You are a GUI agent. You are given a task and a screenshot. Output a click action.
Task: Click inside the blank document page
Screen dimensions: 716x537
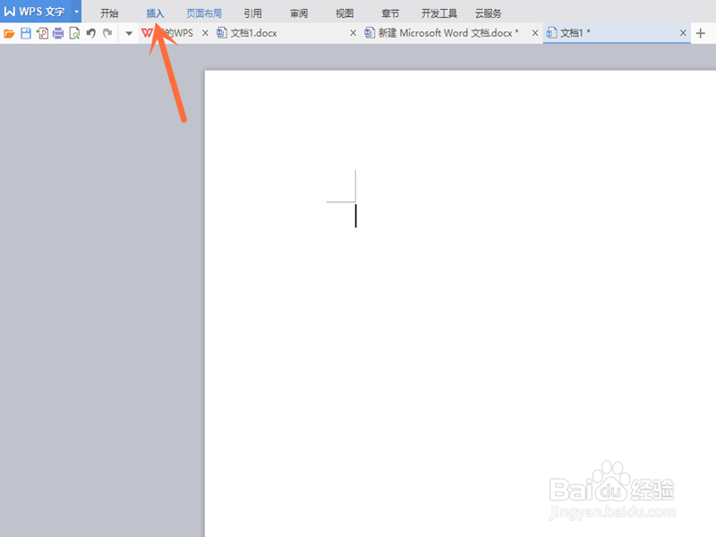460,303
